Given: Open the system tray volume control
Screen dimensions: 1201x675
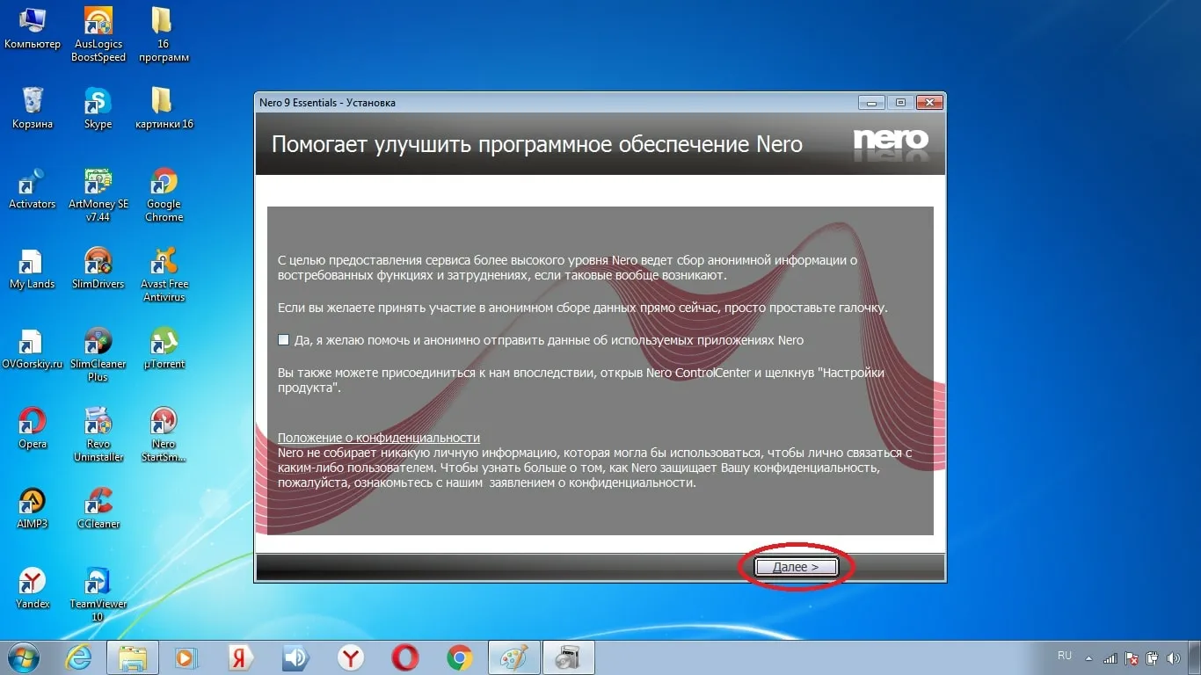Looking at the screenshot, I should coord(1173,657).
